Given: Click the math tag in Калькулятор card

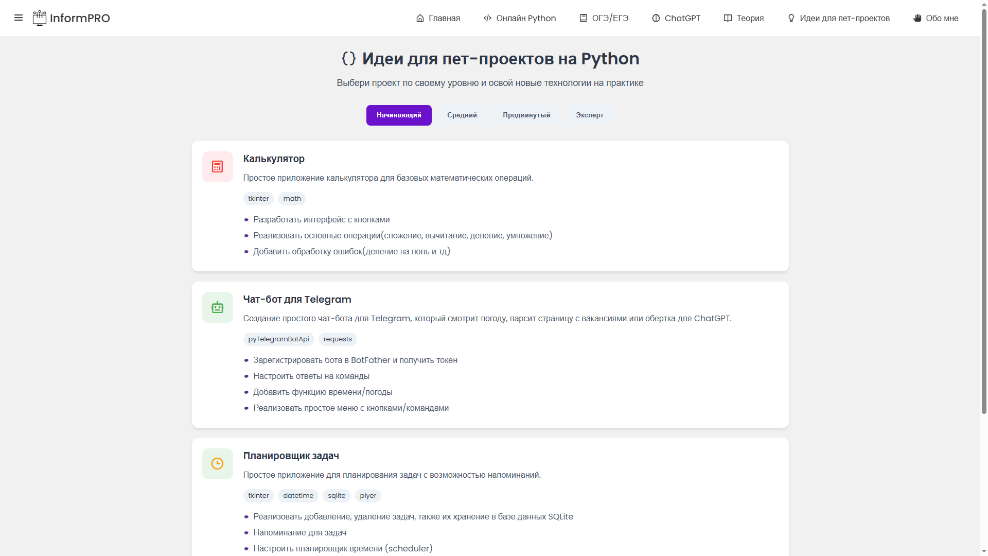Looking at the screenshot, I should point(292,199).
